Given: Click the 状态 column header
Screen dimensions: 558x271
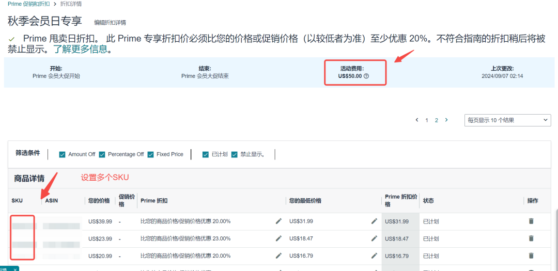Looking at the screenshot, I should 428,201.
